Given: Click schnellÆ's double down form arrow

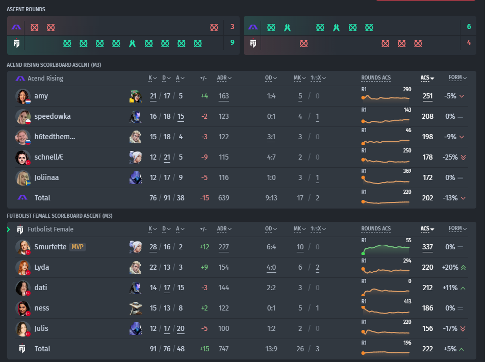Looking at the screenshot, I should click(x=463, y=158).
